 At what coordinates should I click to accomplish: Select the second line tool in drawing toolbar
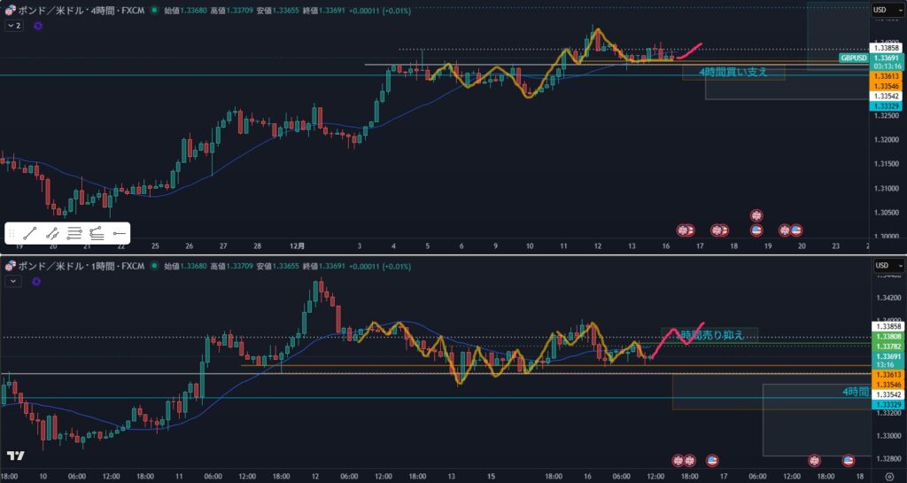[52, 234]
